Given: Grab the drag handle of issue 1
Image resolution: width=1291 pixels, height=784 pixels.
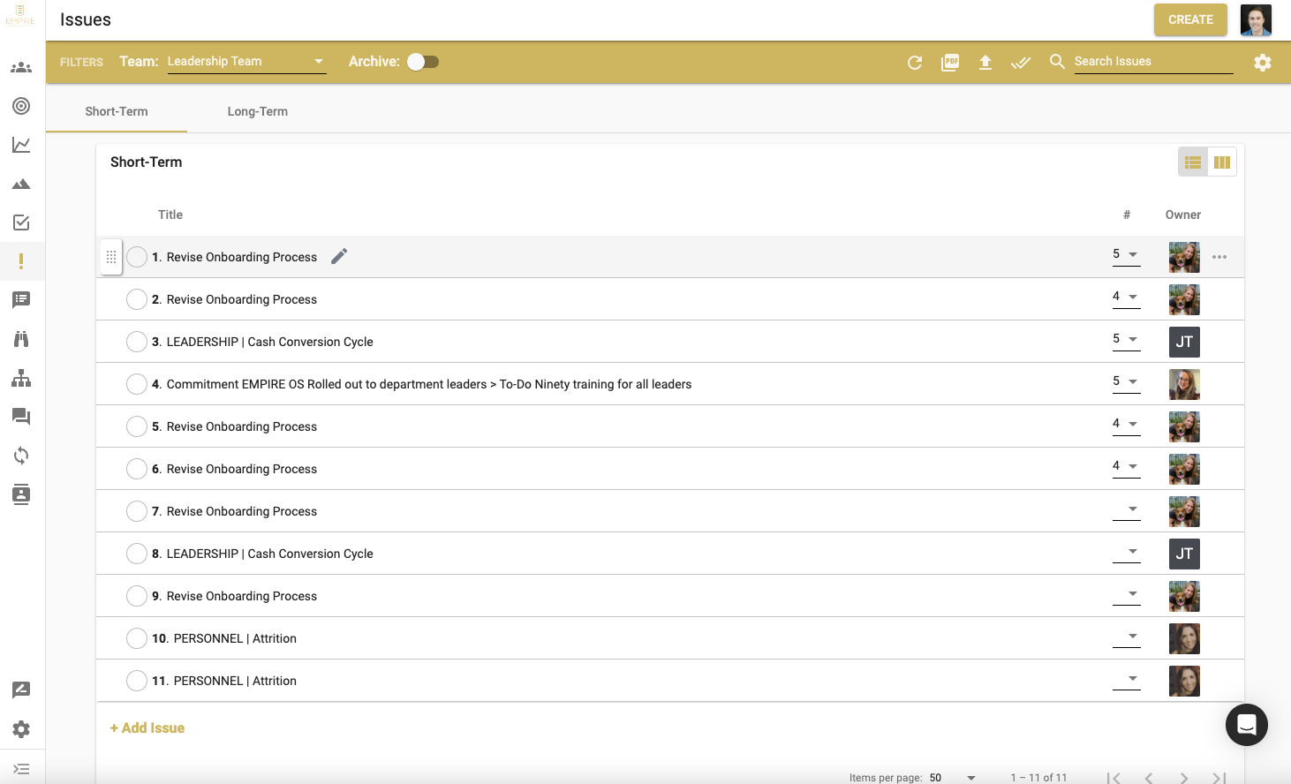Looking at the screenshot, I should point(111,257).
